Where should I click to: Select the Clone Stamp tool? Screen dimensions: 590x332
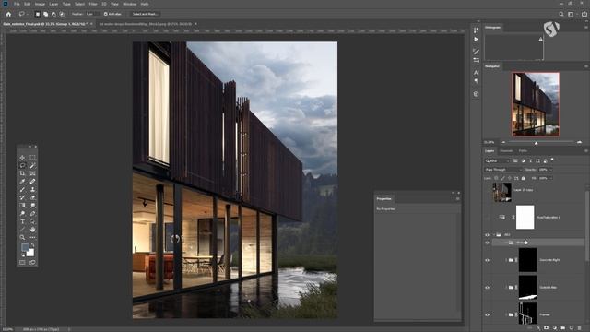click(33, 189)
